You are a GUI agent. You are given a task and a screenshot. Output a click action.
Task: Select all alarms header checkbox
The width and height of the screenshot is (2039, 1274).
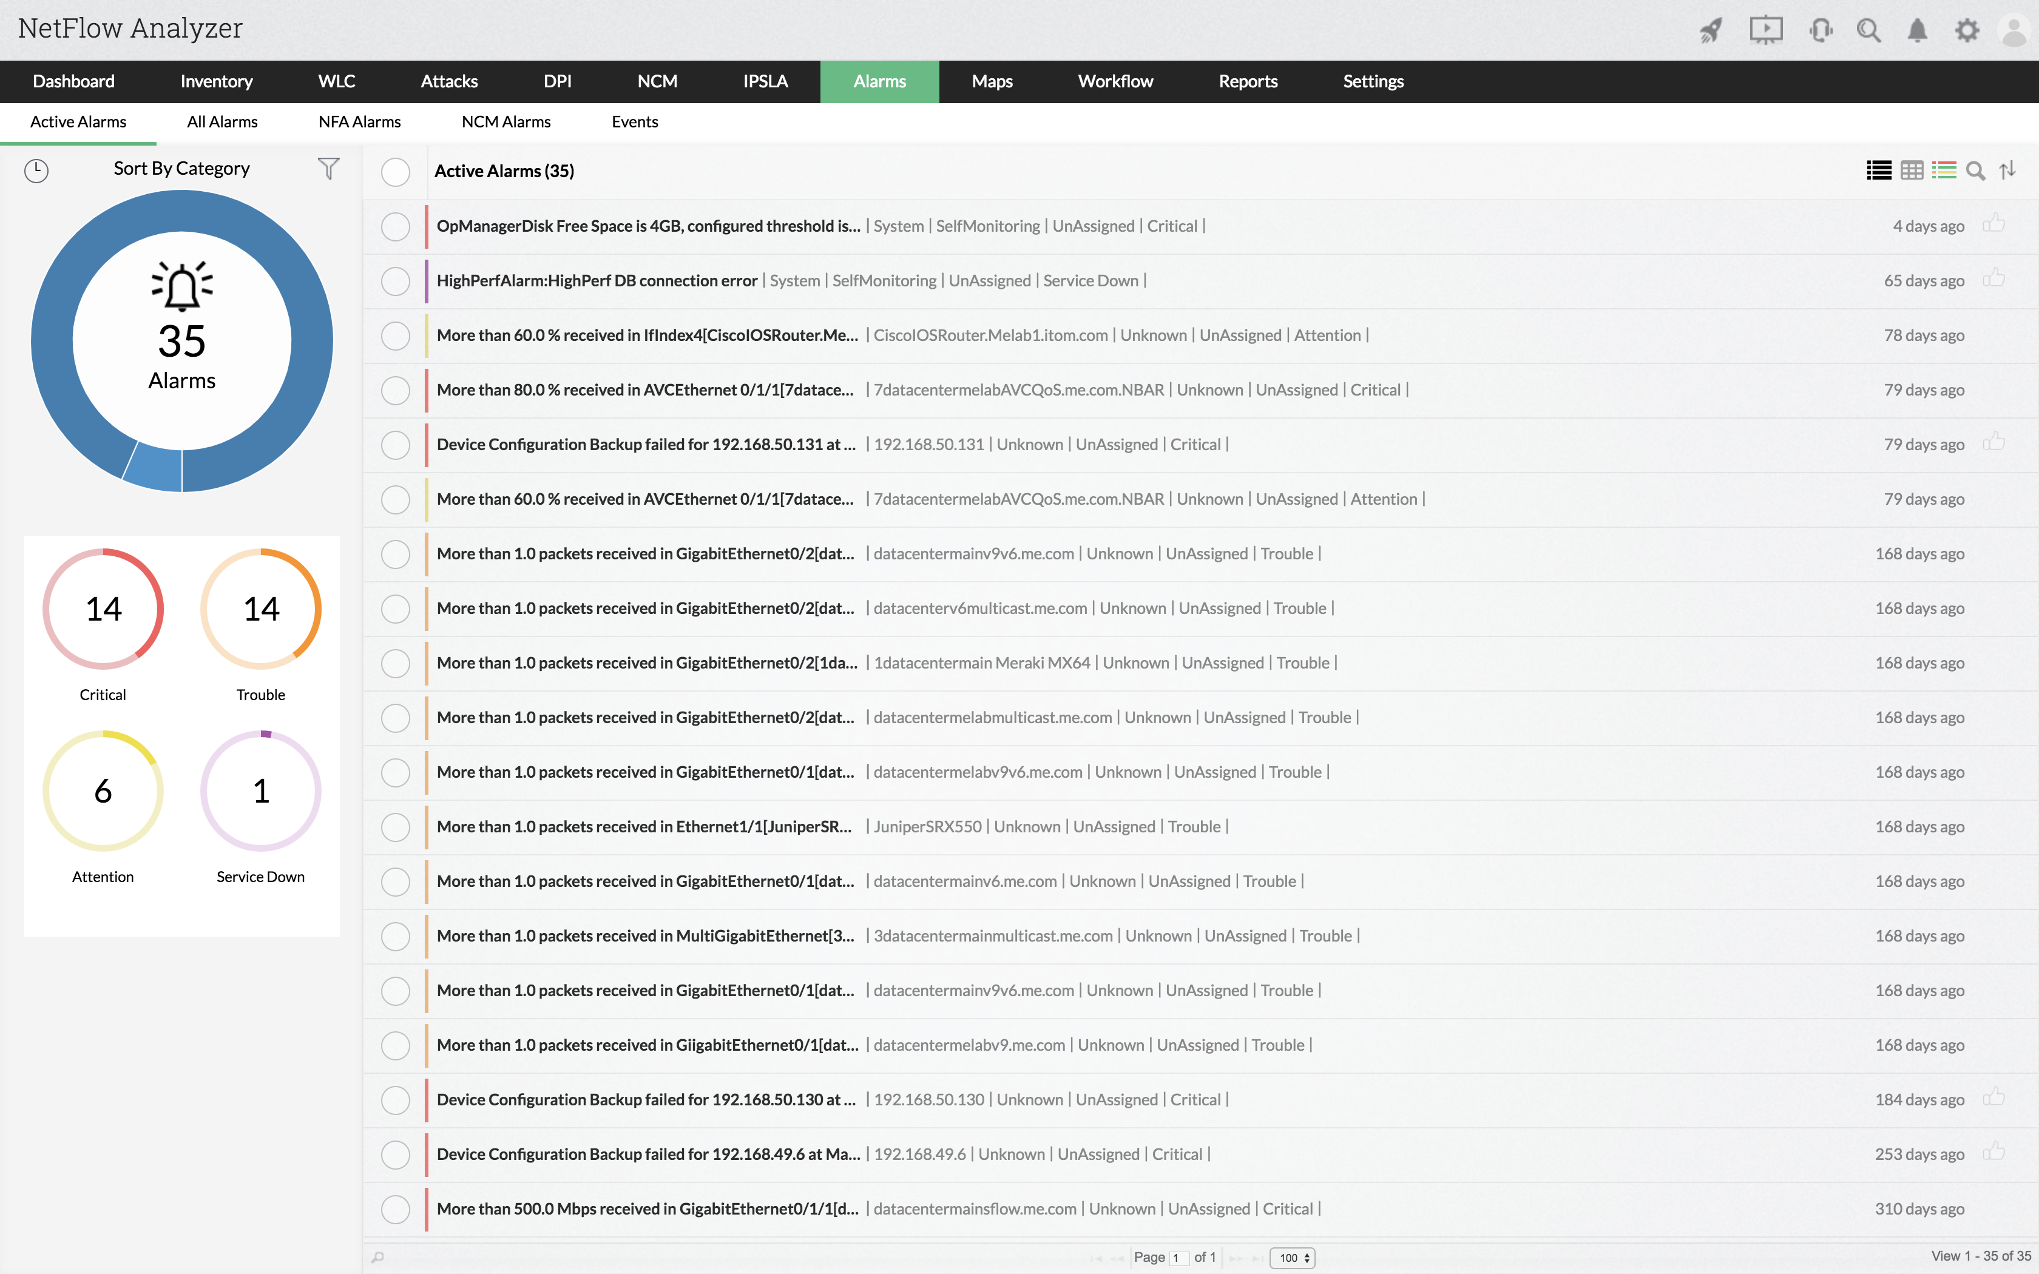395,172
